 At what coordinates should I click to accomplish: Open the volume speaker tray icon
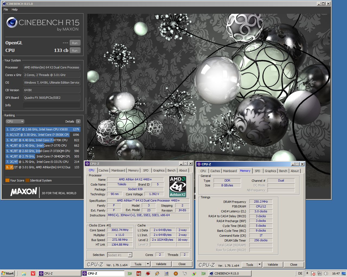[326, 273]
